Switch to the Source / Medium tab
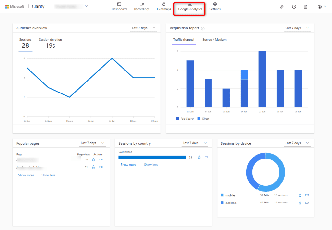332x230 pixels. pos(214,40)
